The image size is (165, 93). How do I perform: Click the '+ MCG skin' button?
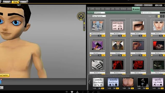(138, 5)
